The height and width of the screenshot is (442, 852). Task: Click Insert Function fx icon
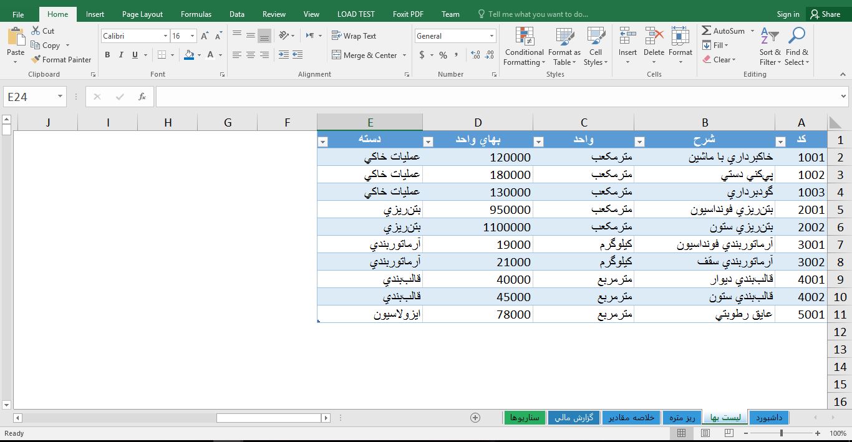(x=142, y=97)
